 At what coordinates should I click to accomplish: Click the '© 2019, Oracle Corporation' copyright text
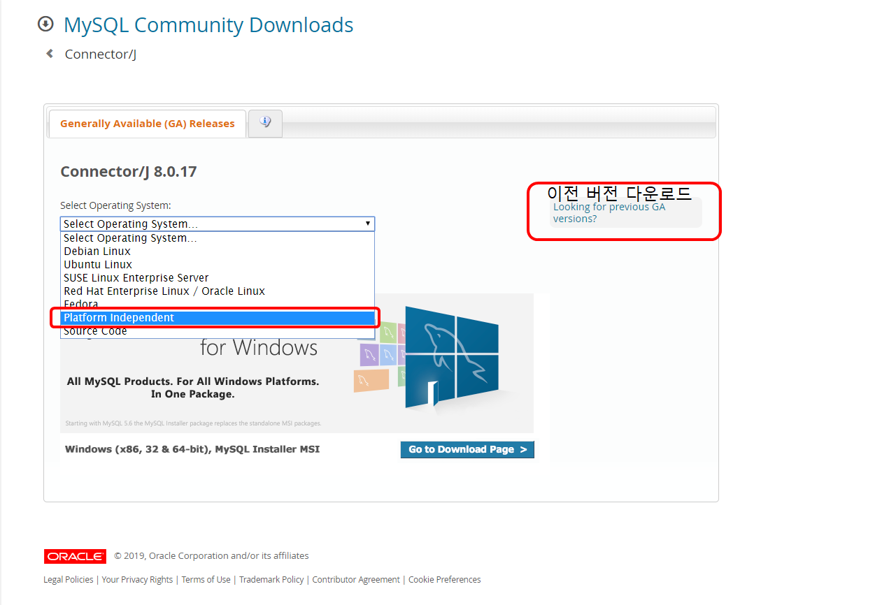click(211, 556)
